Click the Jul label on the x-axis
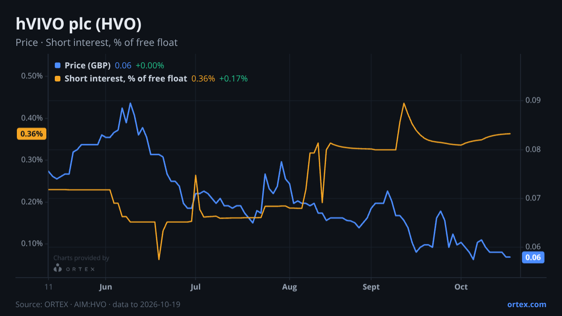Image resolution: width=562 pixels, height=316 pixels. tap(195, 287)
